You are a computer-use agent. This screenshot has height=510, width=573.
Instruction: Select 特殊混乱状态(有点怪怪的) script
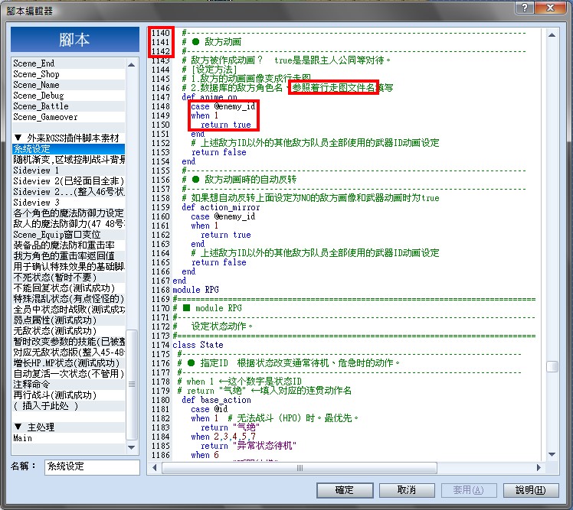click(x=68, y=299)
